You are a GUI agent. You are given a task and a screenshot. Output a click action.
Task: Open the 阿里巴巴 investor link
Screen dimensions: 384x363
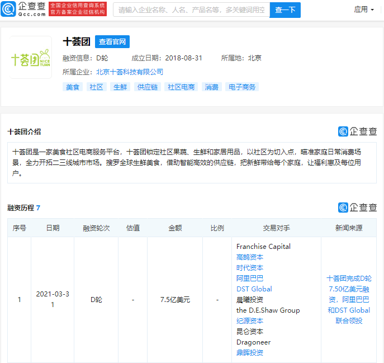coord(249,279)
